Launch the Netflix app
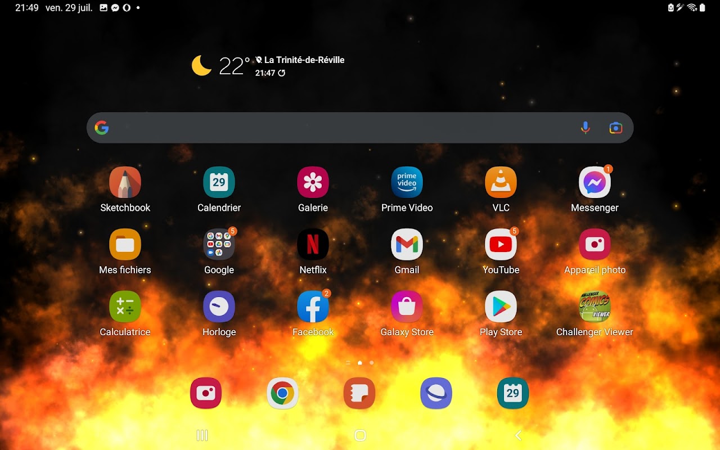720x450 pixels. pyautogui.click(x=313, y=245)
